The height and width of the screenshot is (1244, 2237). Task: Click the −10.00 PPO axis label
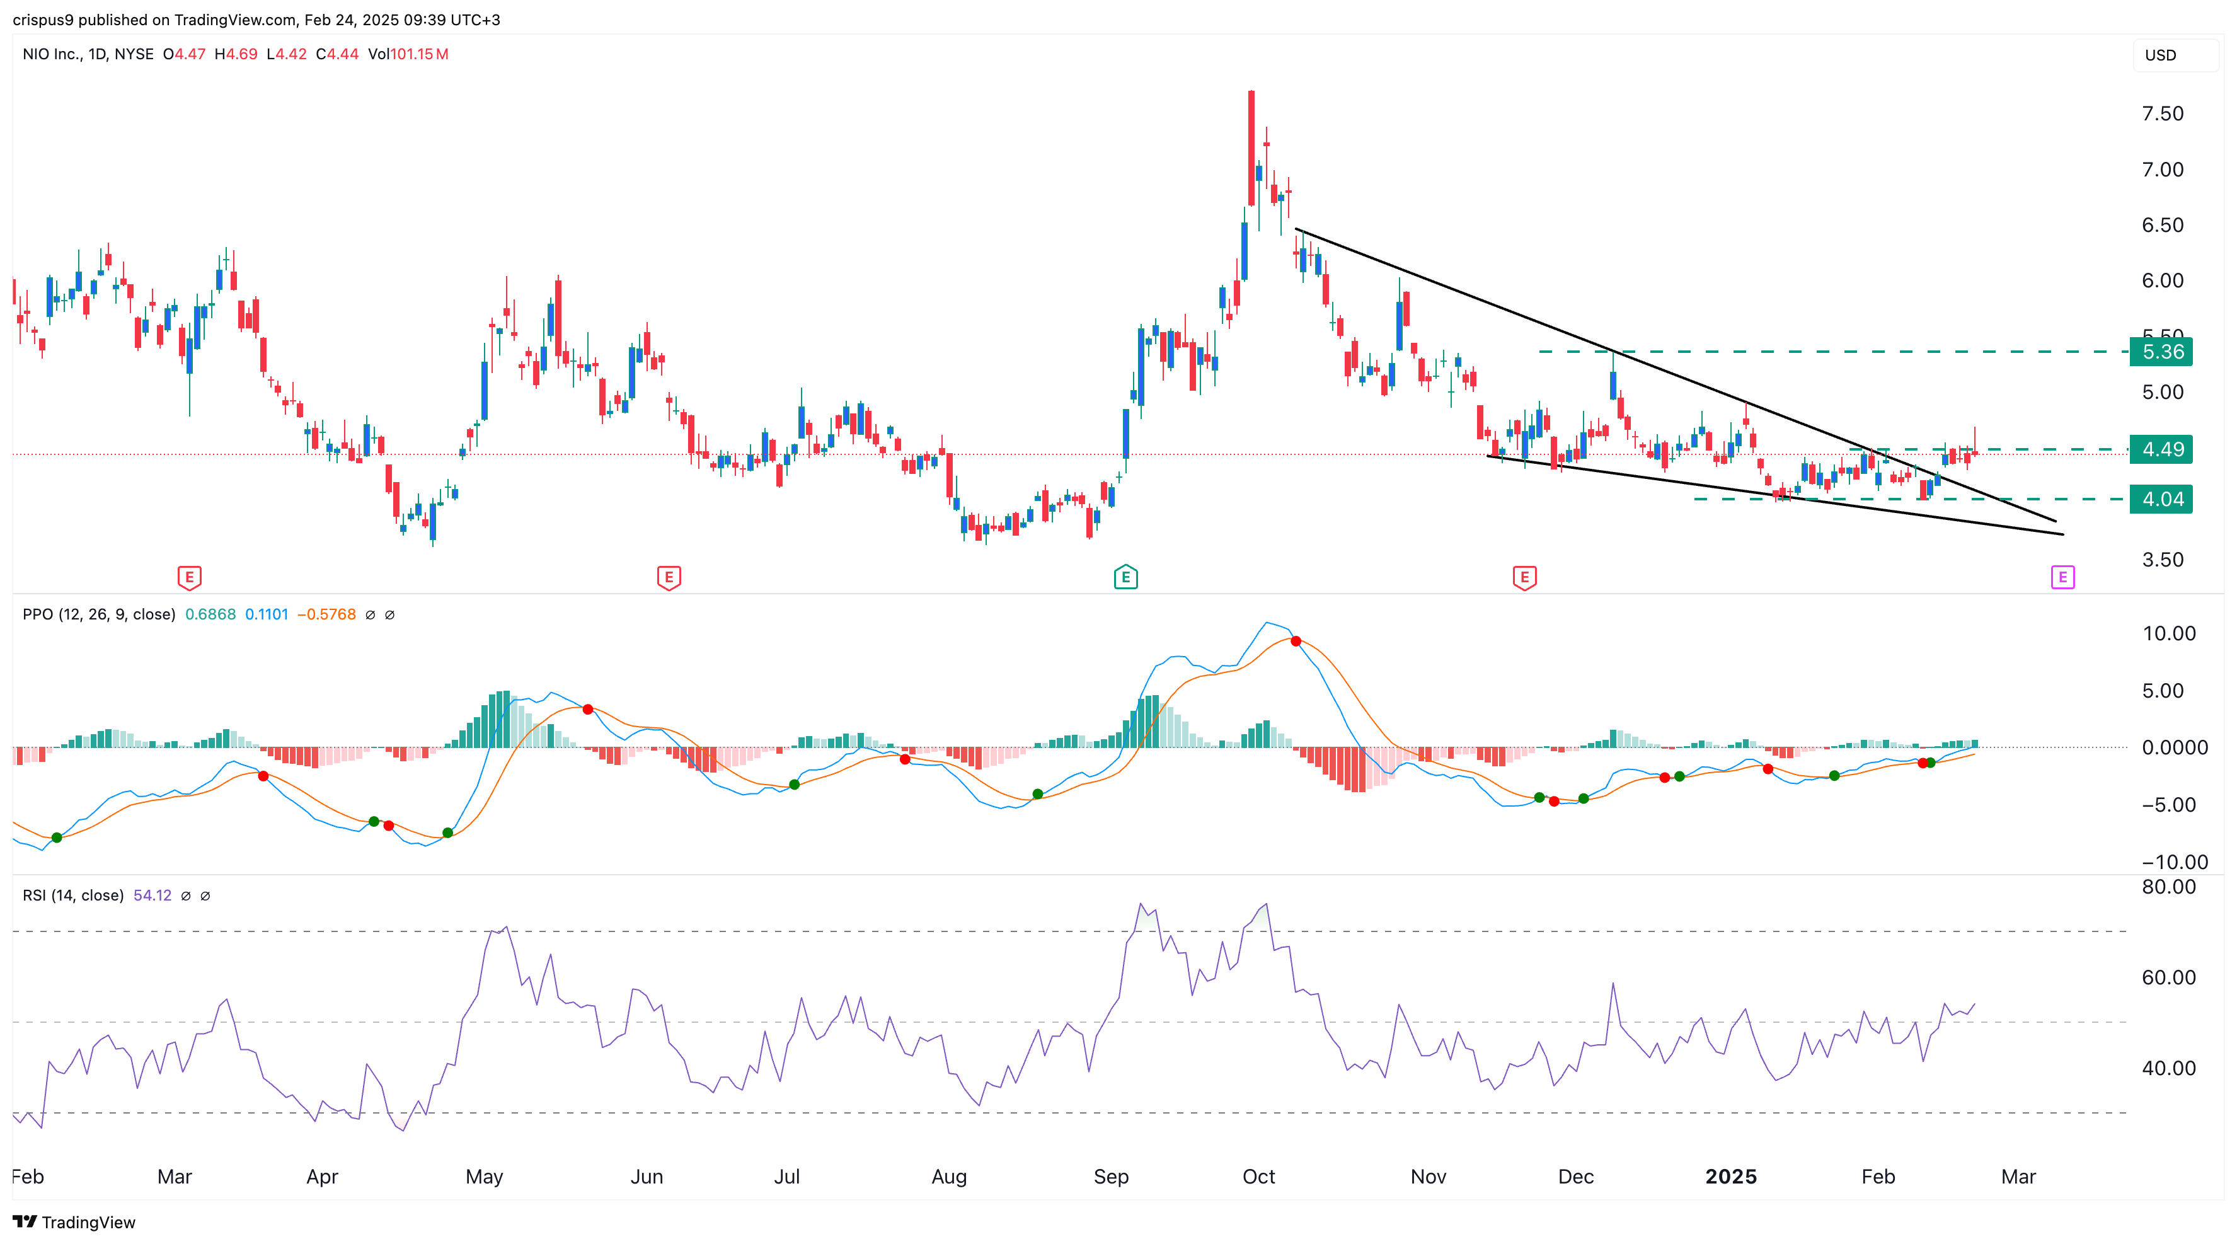tap(2173, 861)
